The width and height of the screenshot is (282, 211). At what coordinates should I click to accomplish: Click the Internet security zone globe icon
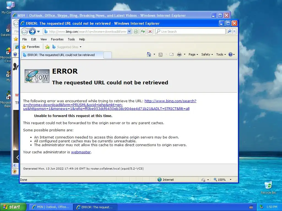click(159, 180)
